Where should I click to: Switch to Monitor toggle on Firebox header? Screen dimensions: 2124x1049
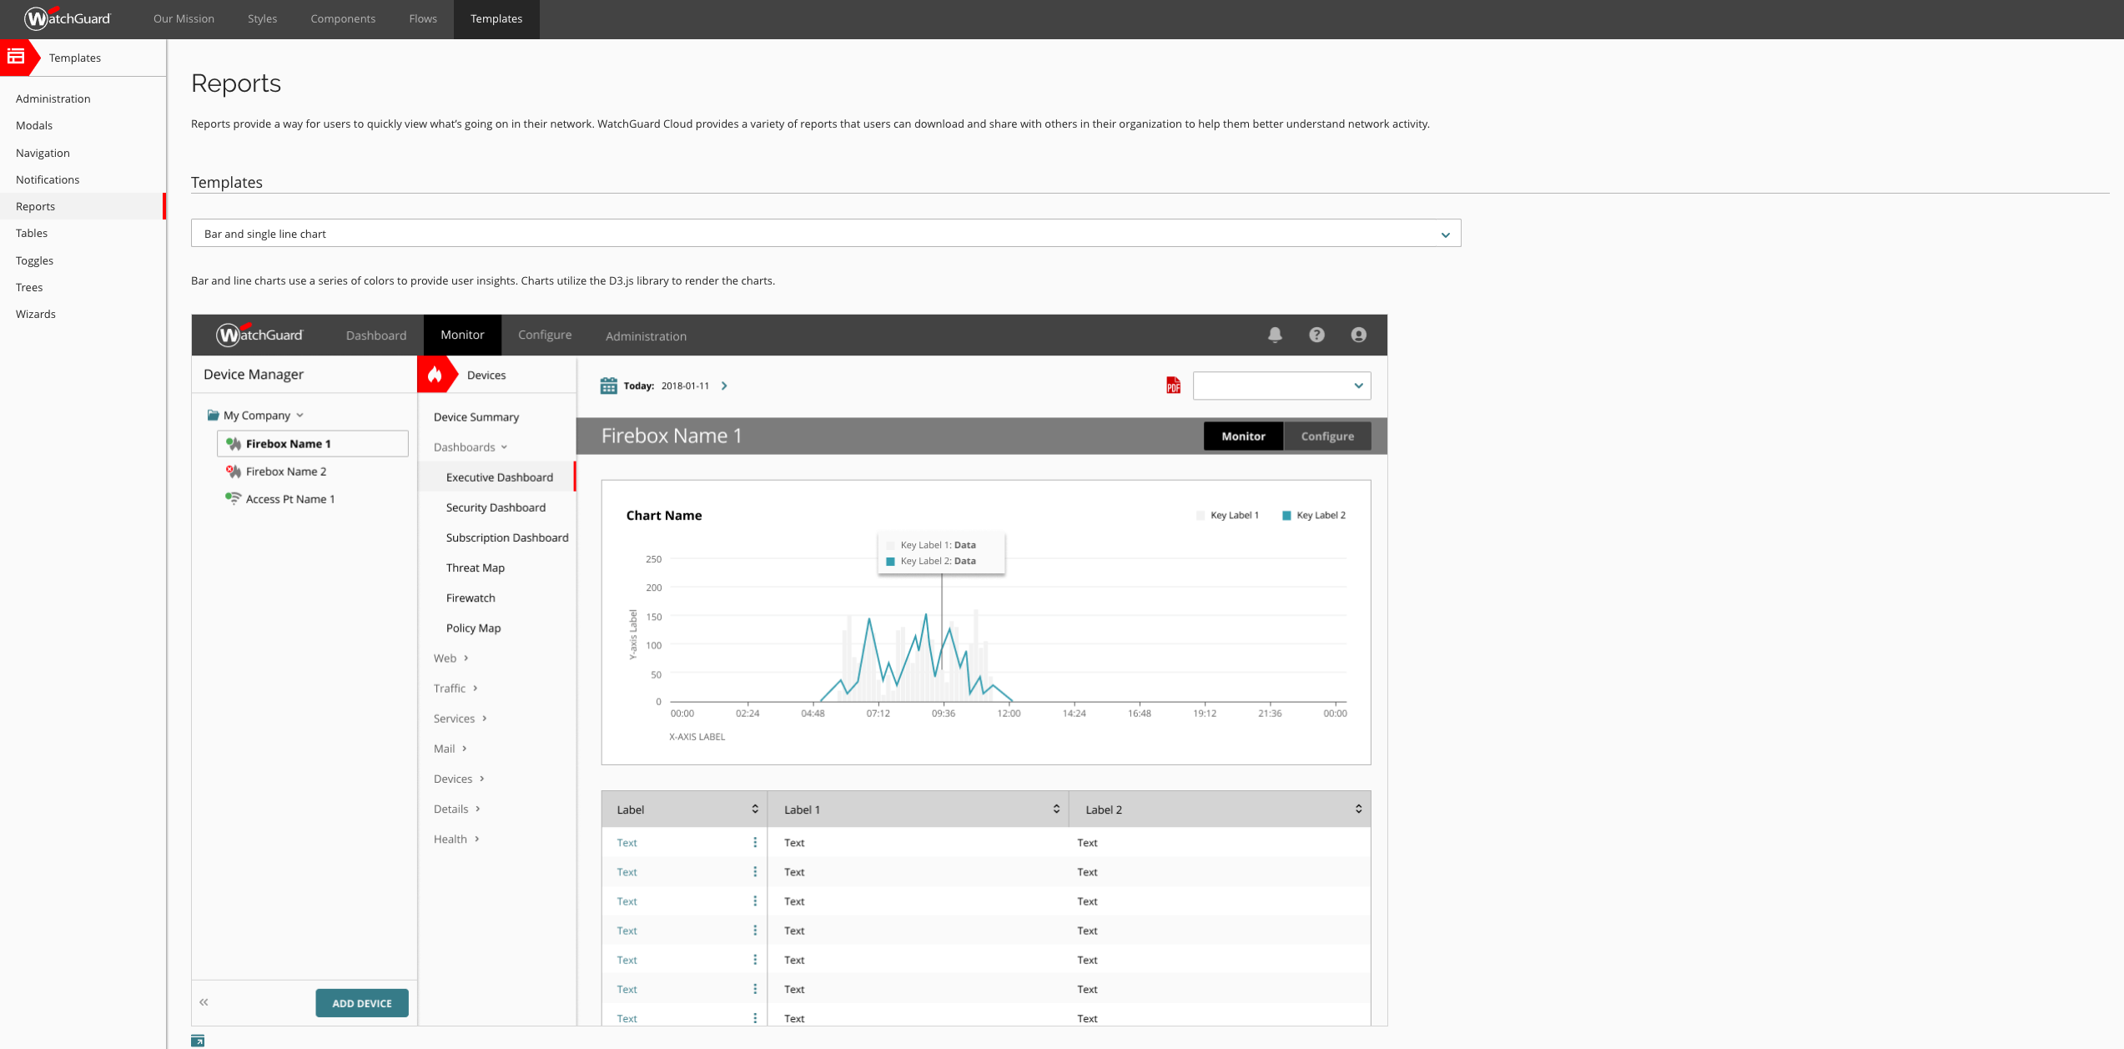coord(1242,436)
